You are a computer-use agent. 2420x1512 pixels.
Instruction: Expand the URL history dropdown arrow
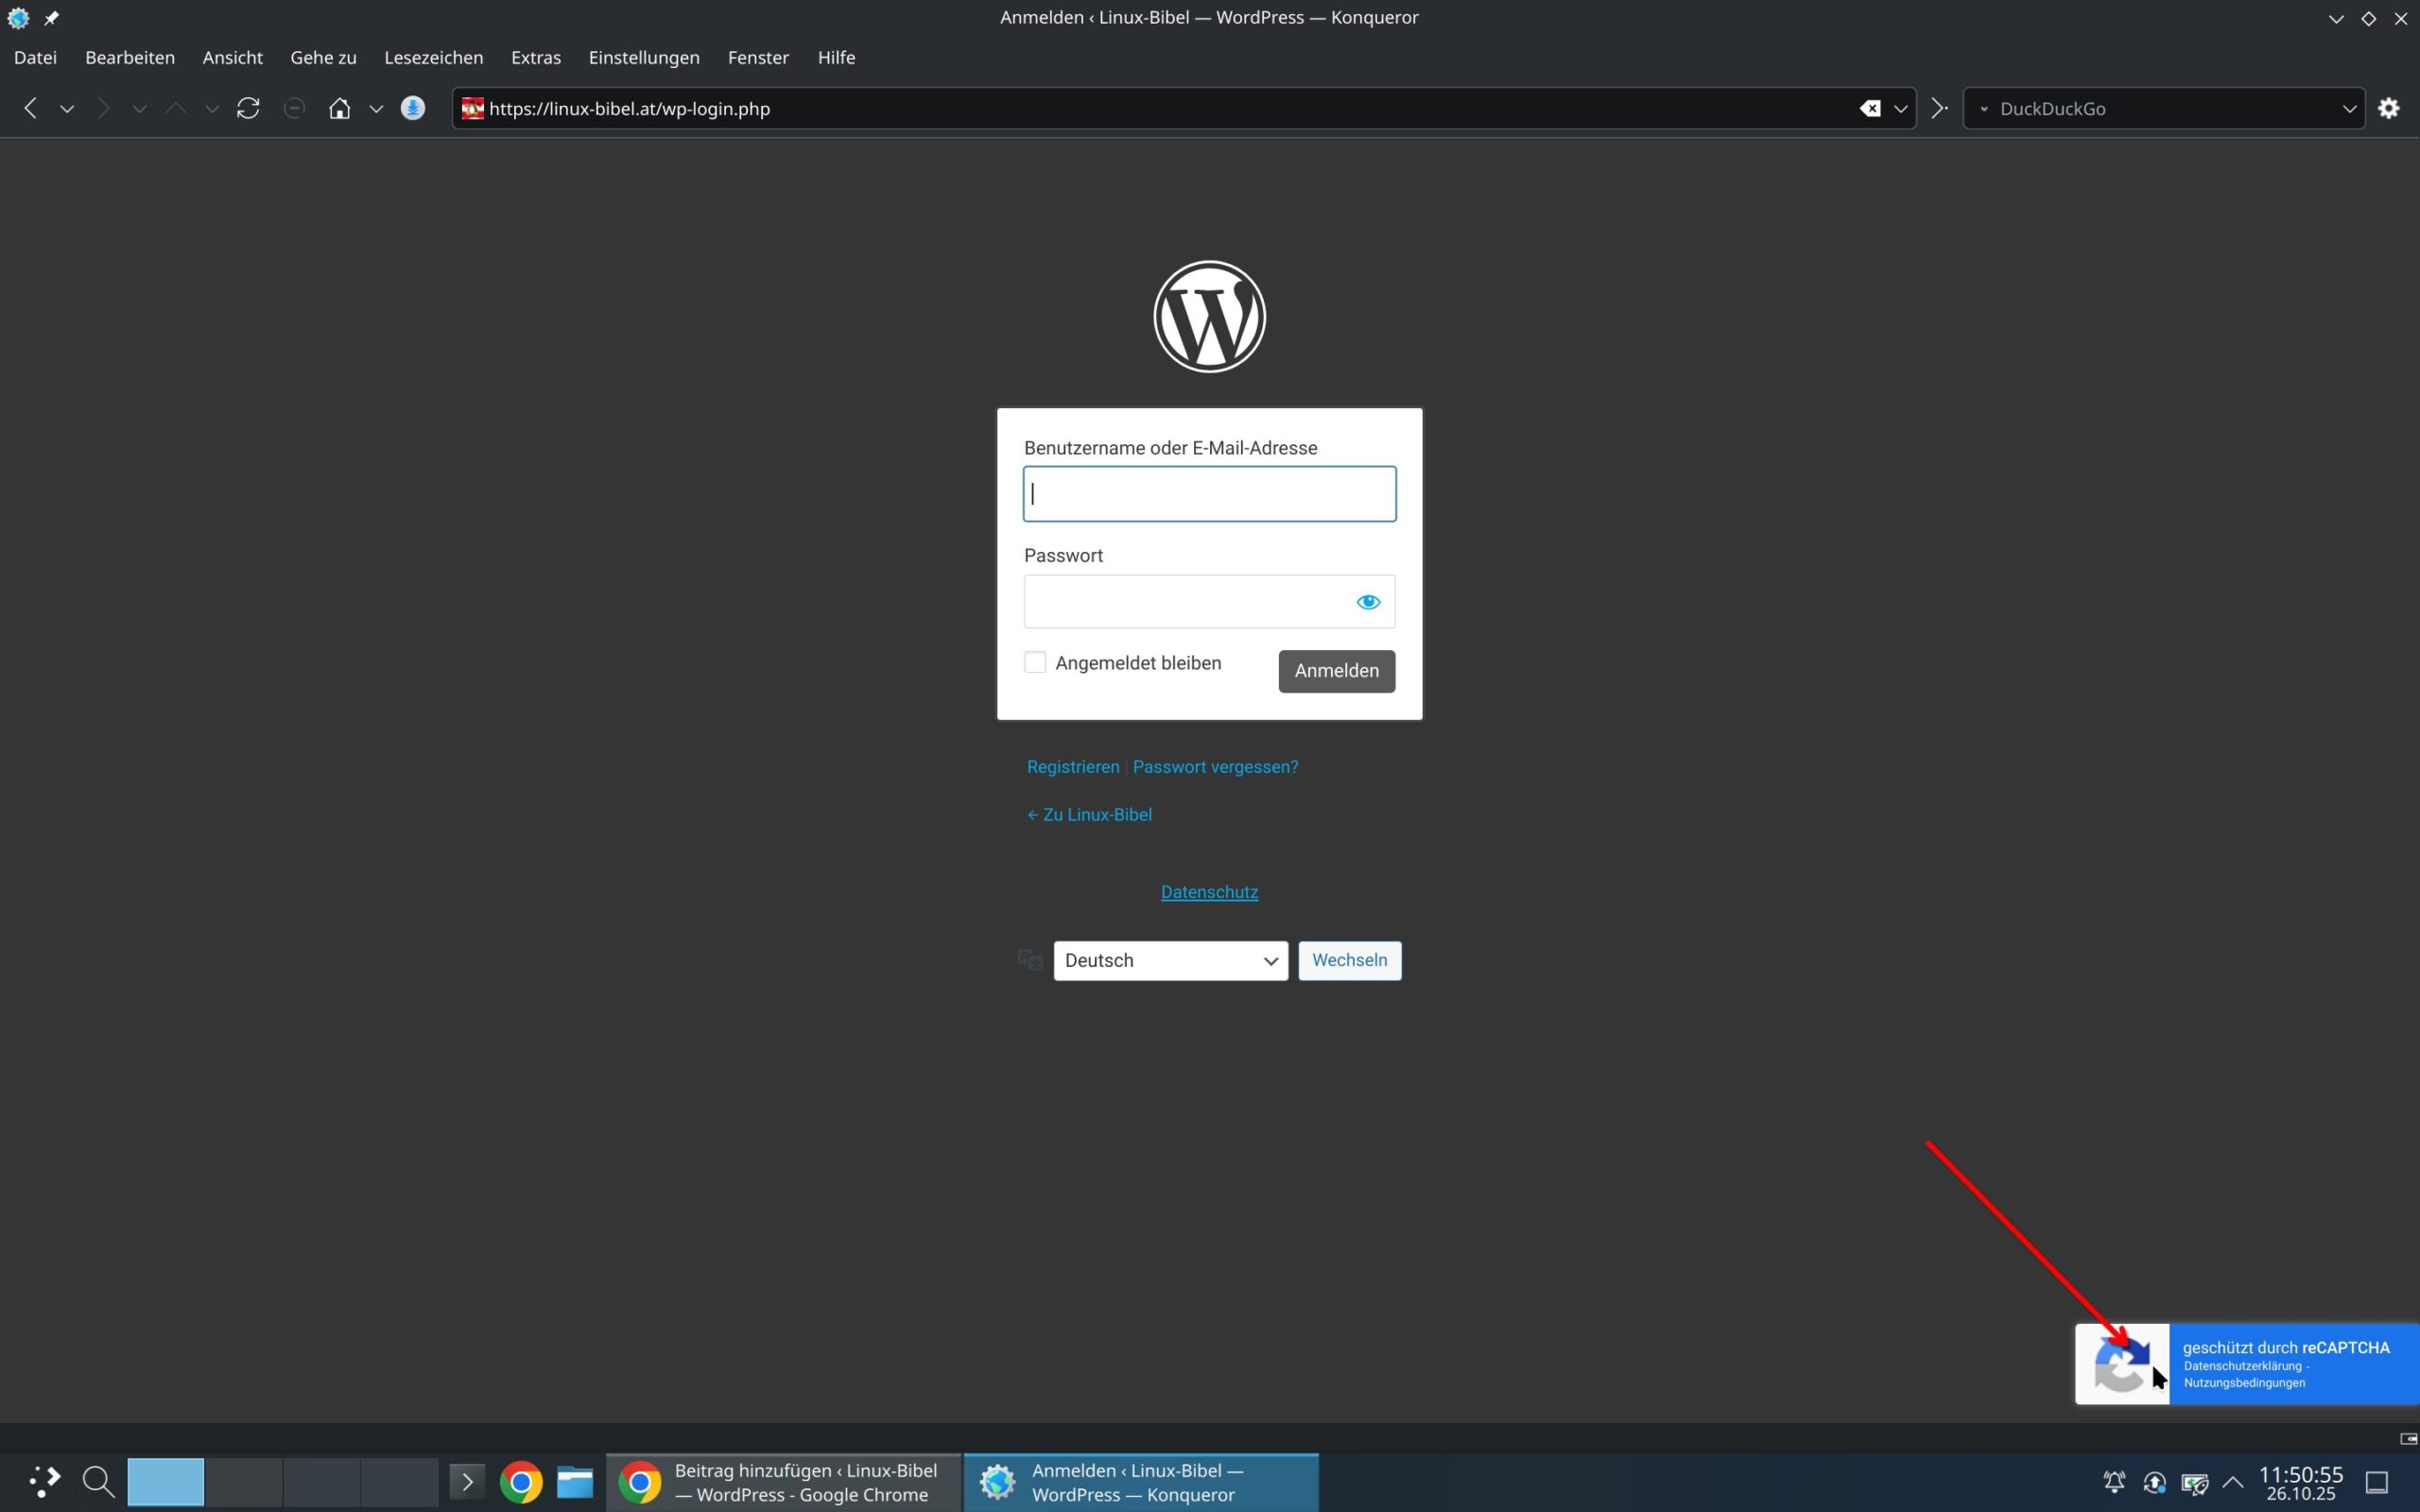tap(1900, 108)
